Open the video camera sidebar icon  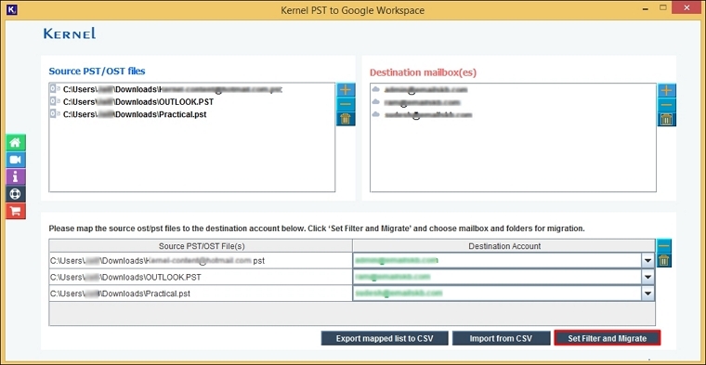[15, 160]
